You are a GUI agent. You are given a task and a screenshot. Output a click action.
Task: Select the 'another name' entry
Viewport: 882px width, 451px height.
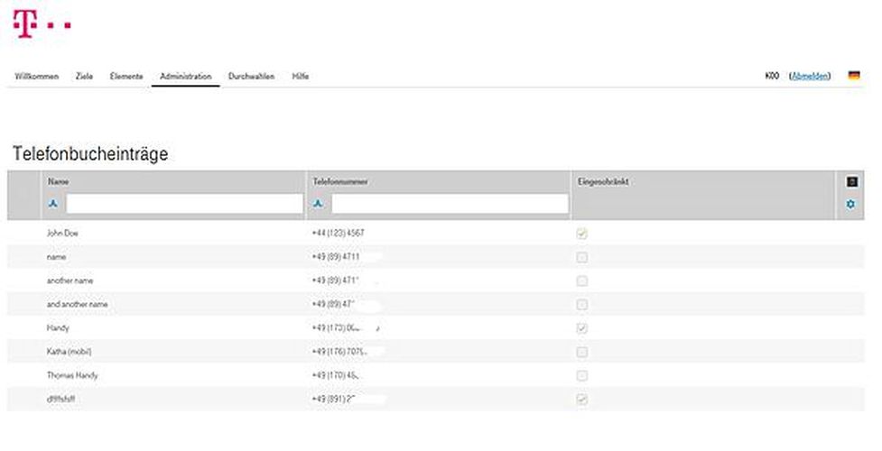[70, 280]
